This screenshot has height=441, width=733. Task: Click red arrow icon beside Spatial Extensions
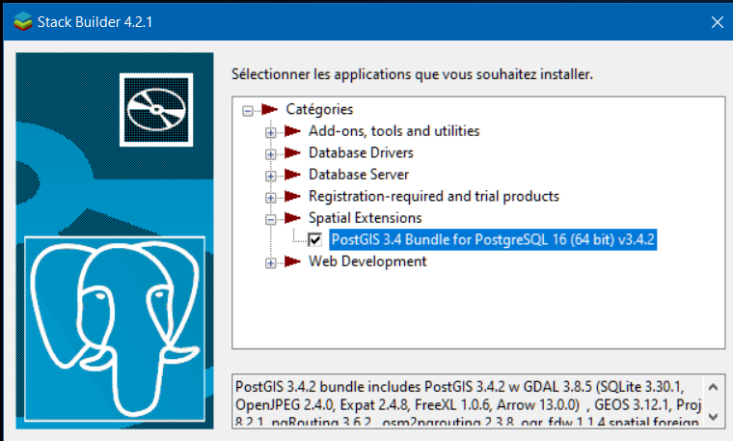(x=293, y=218)
